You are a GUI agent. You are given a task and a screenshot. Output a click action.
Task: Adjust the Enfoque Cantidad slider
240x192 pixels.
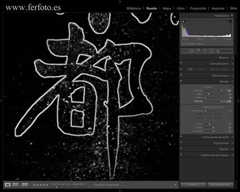coord(221,91)
